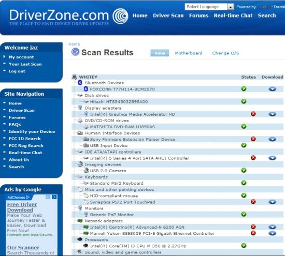Switch to the Change O/S tab
Viewport: 285px width, 256px height.
225,53
